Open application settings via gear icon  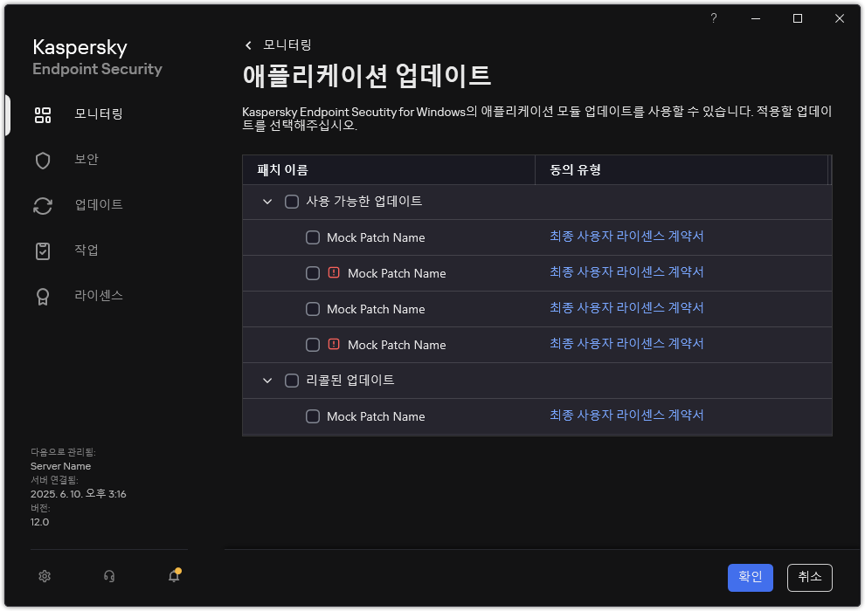click(44, 576)
